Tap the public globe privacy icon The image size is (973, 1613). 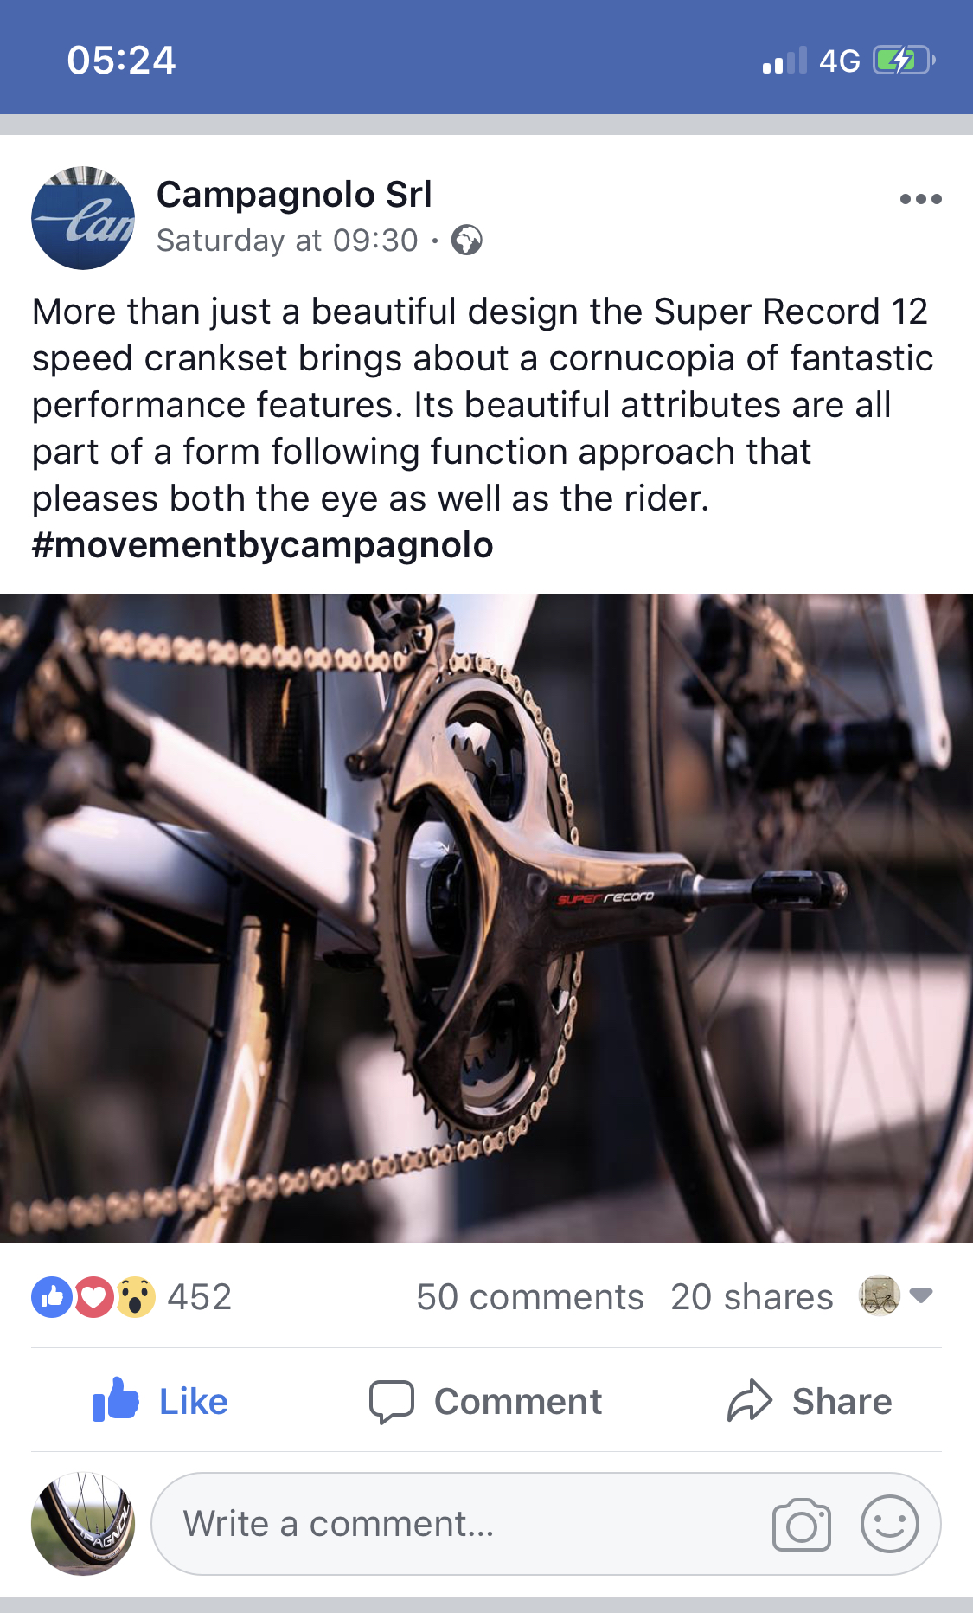[x=467, y=241]
